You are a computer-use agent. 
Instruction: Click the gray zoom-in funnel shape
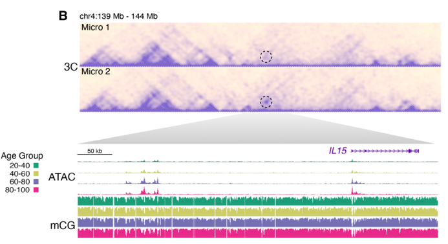tap(256, 128)
